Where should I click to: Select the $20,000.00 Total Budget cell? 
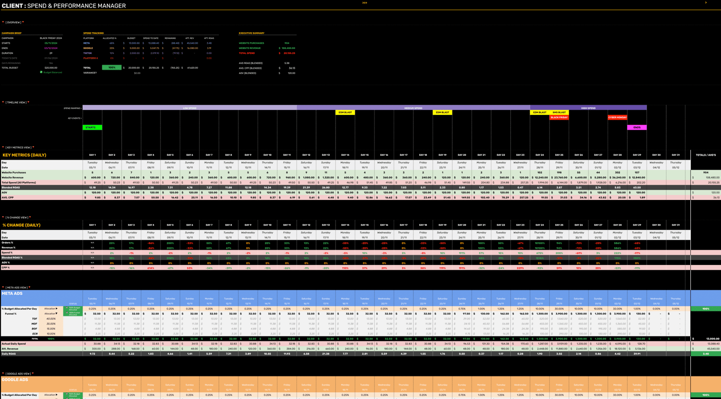pos(51,68)
